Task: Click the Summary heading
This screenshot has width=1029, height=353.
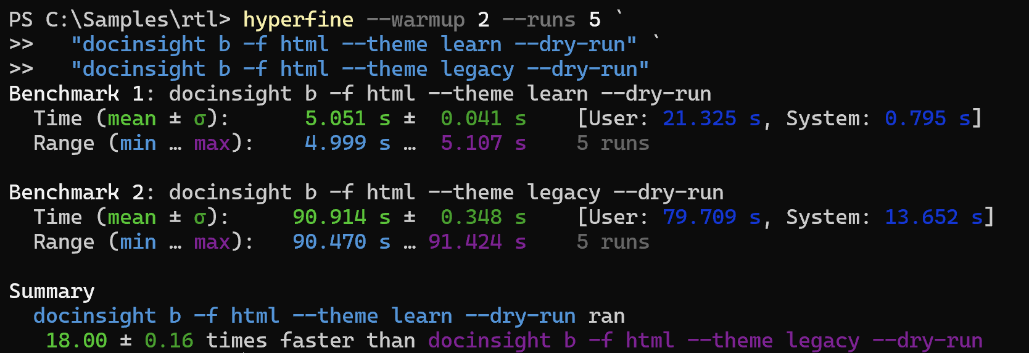Action: 52,291
